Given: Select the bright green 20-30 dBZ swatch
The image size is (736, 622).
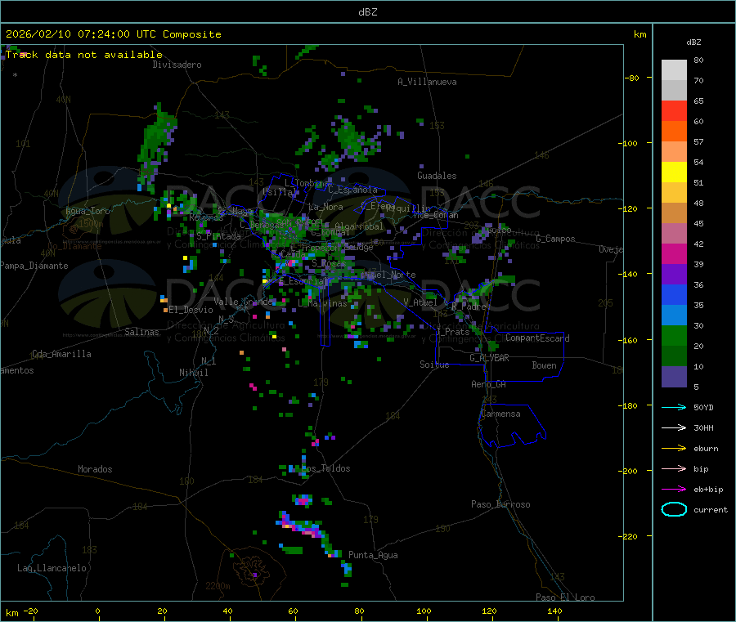Looking at the screenshot, I should [x=674, y=335].
